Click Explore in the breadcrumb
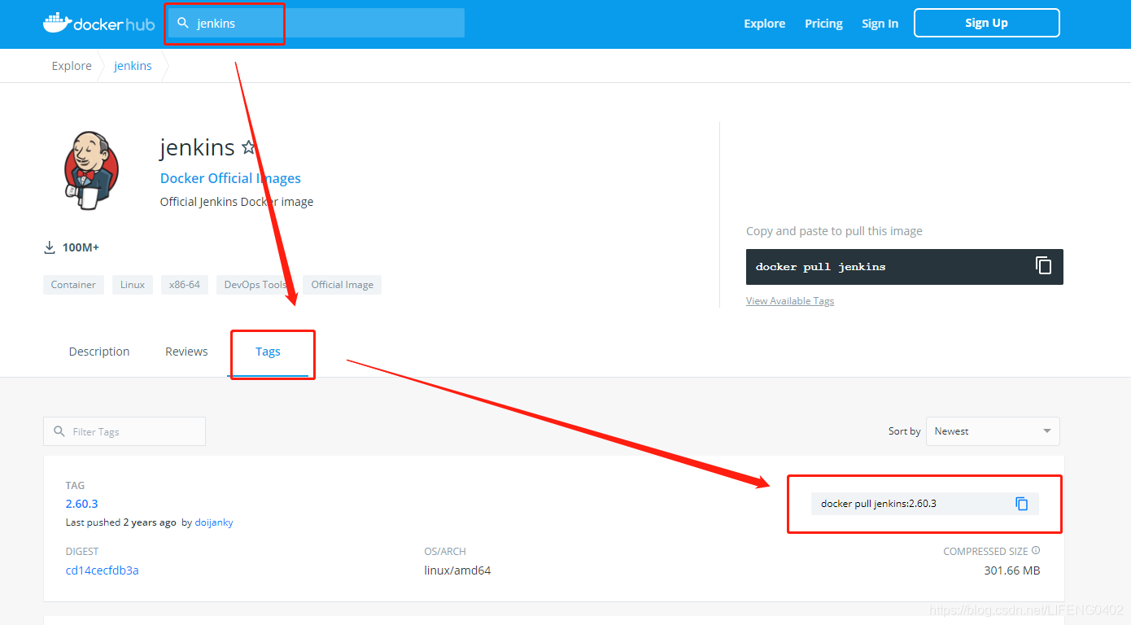The height and width of the screenshot is (625, 1131). (72, 66)
